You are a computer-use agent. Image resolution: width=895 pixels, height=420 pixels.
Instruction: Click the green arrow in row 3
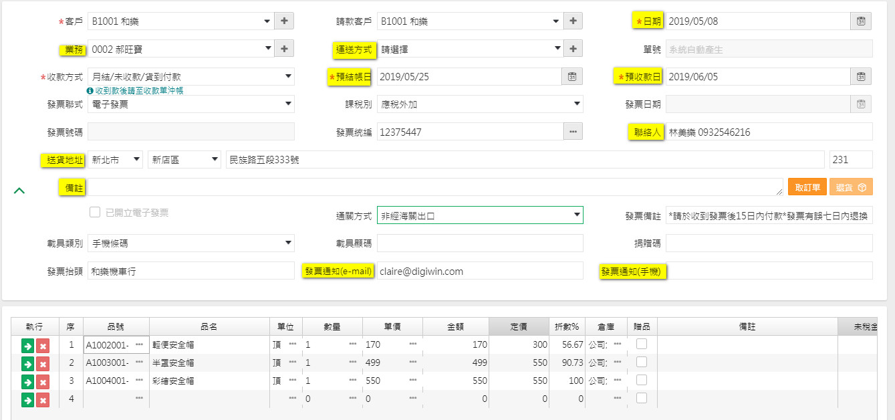click(27, 381)
